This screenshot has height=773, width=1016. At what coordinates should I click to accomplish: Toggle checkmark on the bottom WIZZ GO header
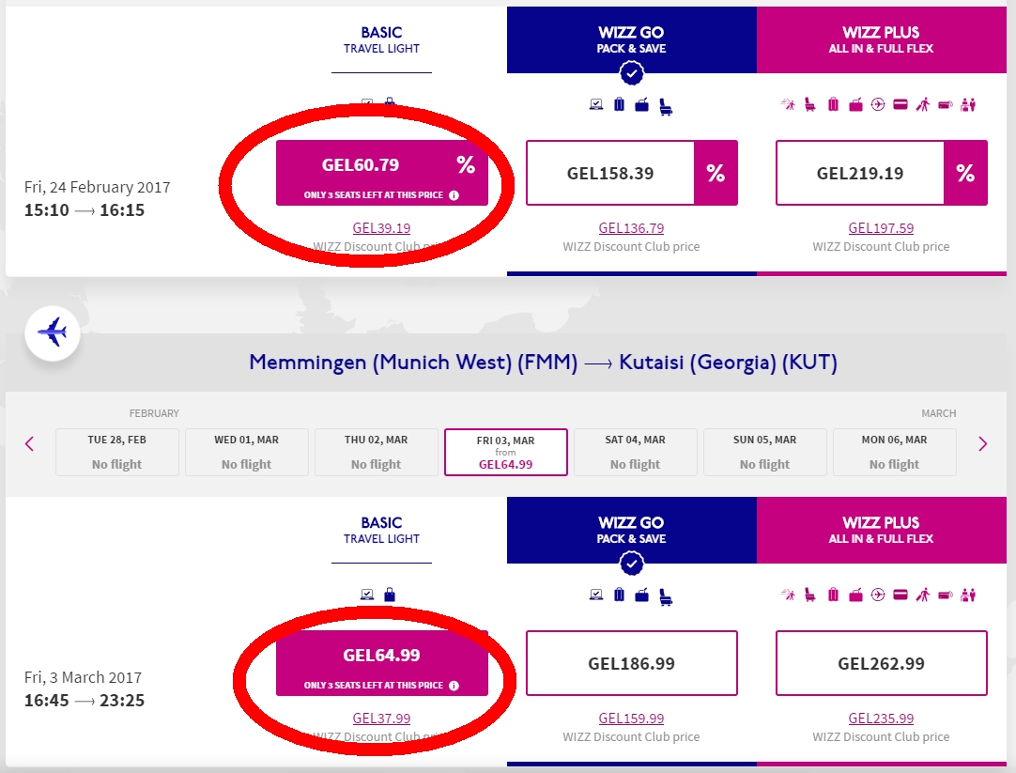[x=632, y=563]
